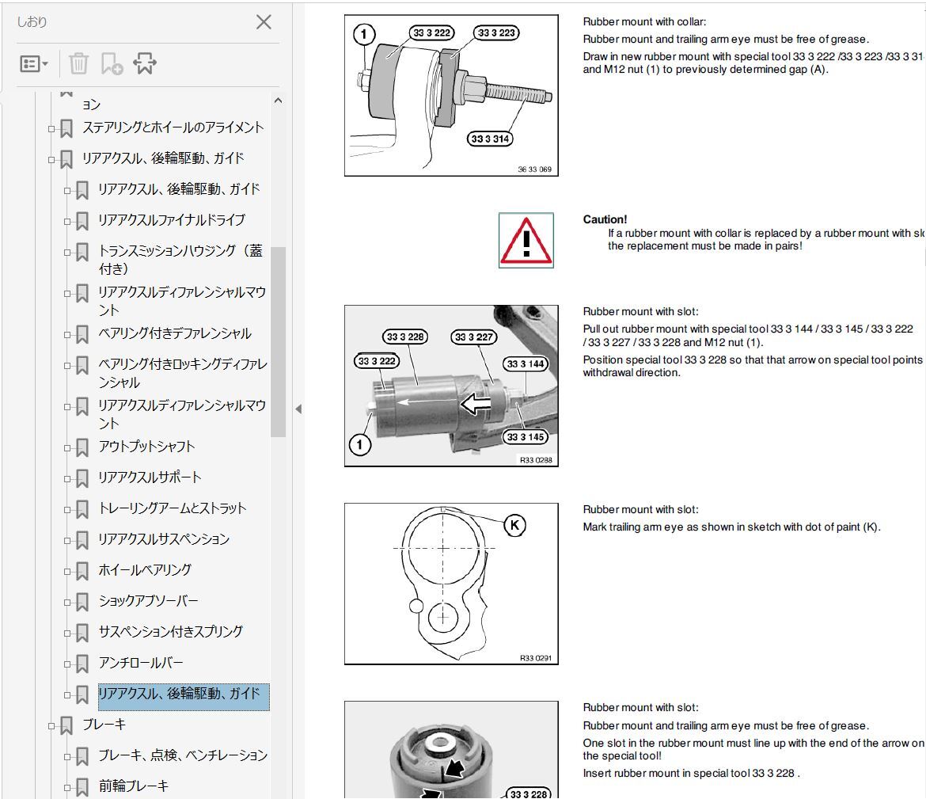Expand ステアリングとホイールのアライメント tree node
The image size is (926, 799).
click(51, 128)
